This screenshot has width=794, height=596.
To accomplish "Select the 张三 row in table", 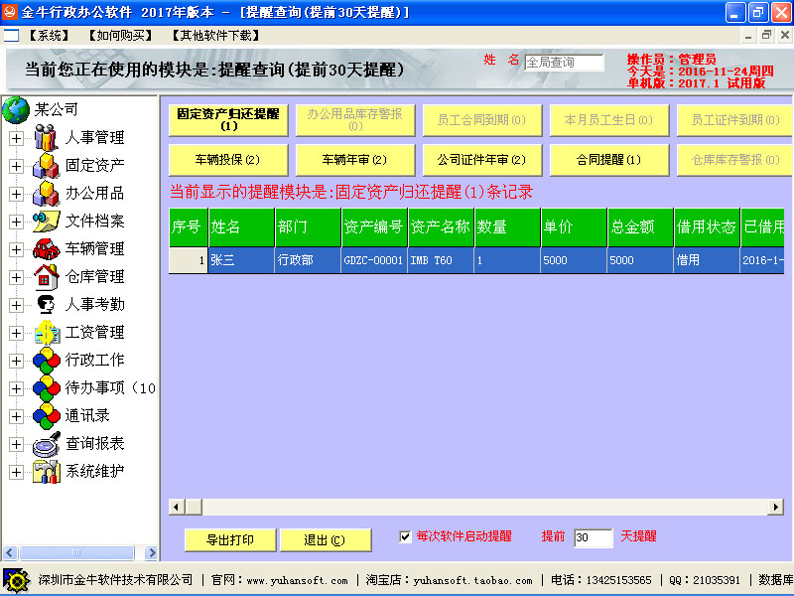I will pyautogui.click(x=240, y=260).
